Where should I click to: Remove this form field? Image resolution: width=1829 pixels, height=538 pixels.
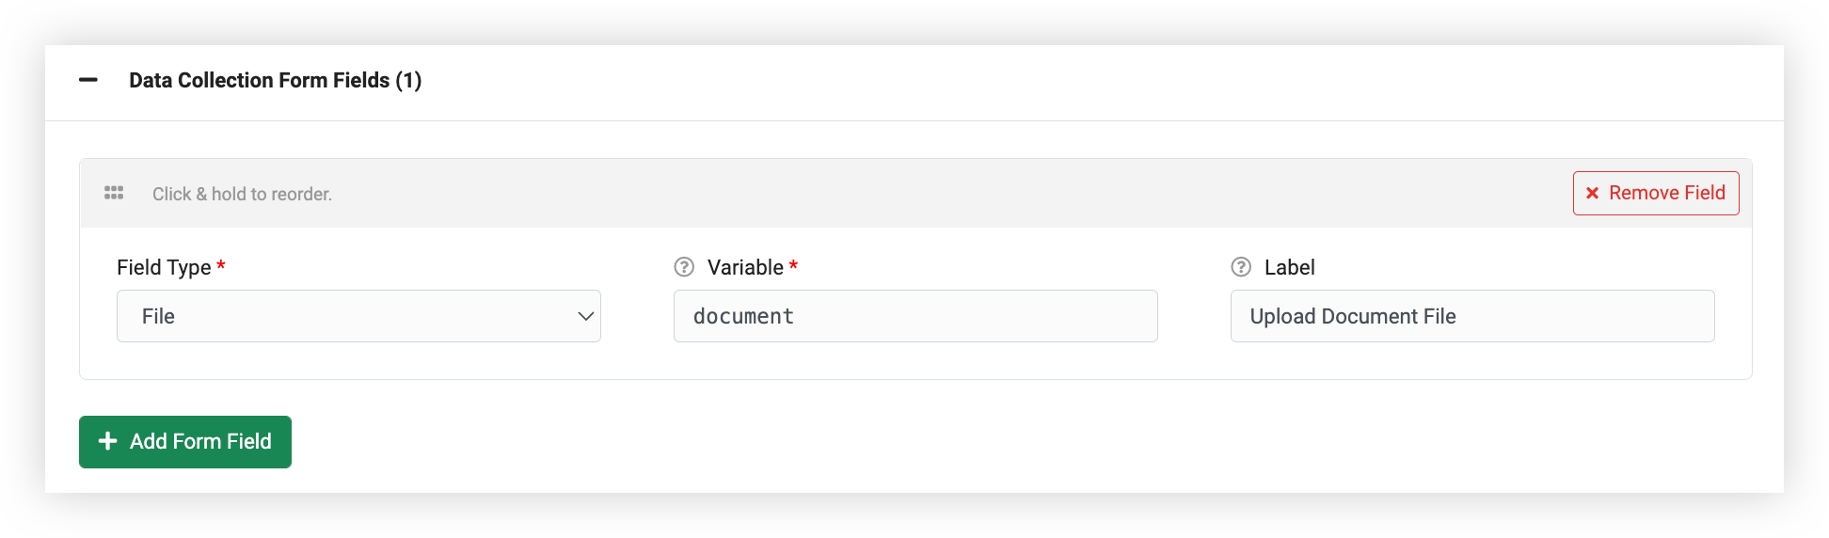click(x=1656, y=193)
